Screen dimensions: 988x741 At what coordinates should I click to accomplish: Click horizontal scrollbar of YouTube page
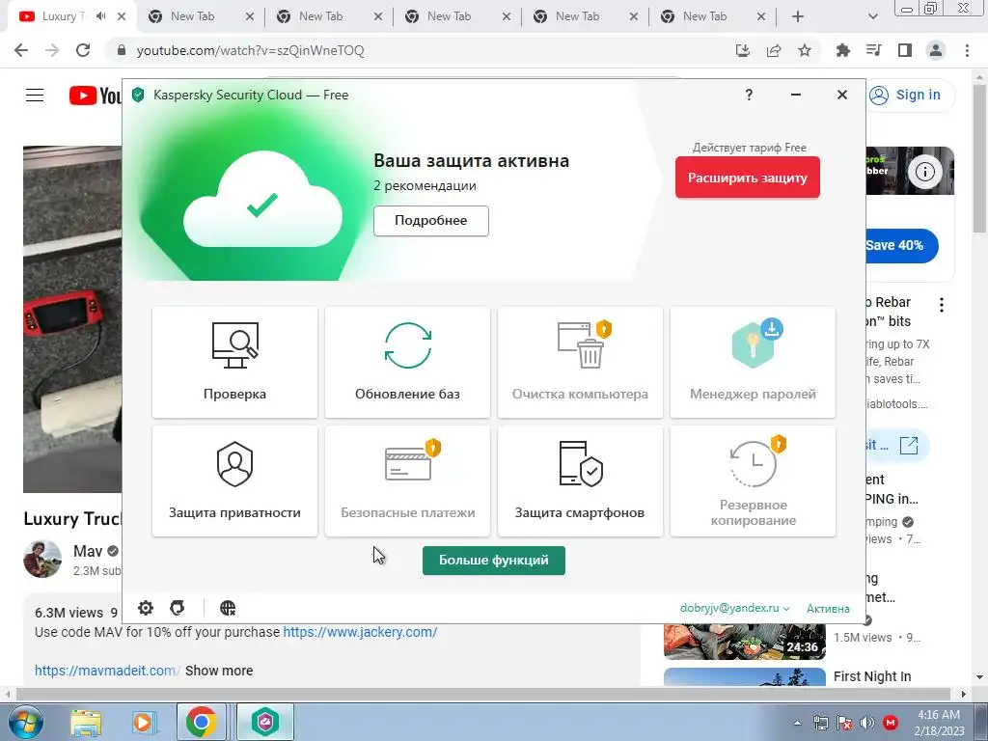[x=485, y=694]
